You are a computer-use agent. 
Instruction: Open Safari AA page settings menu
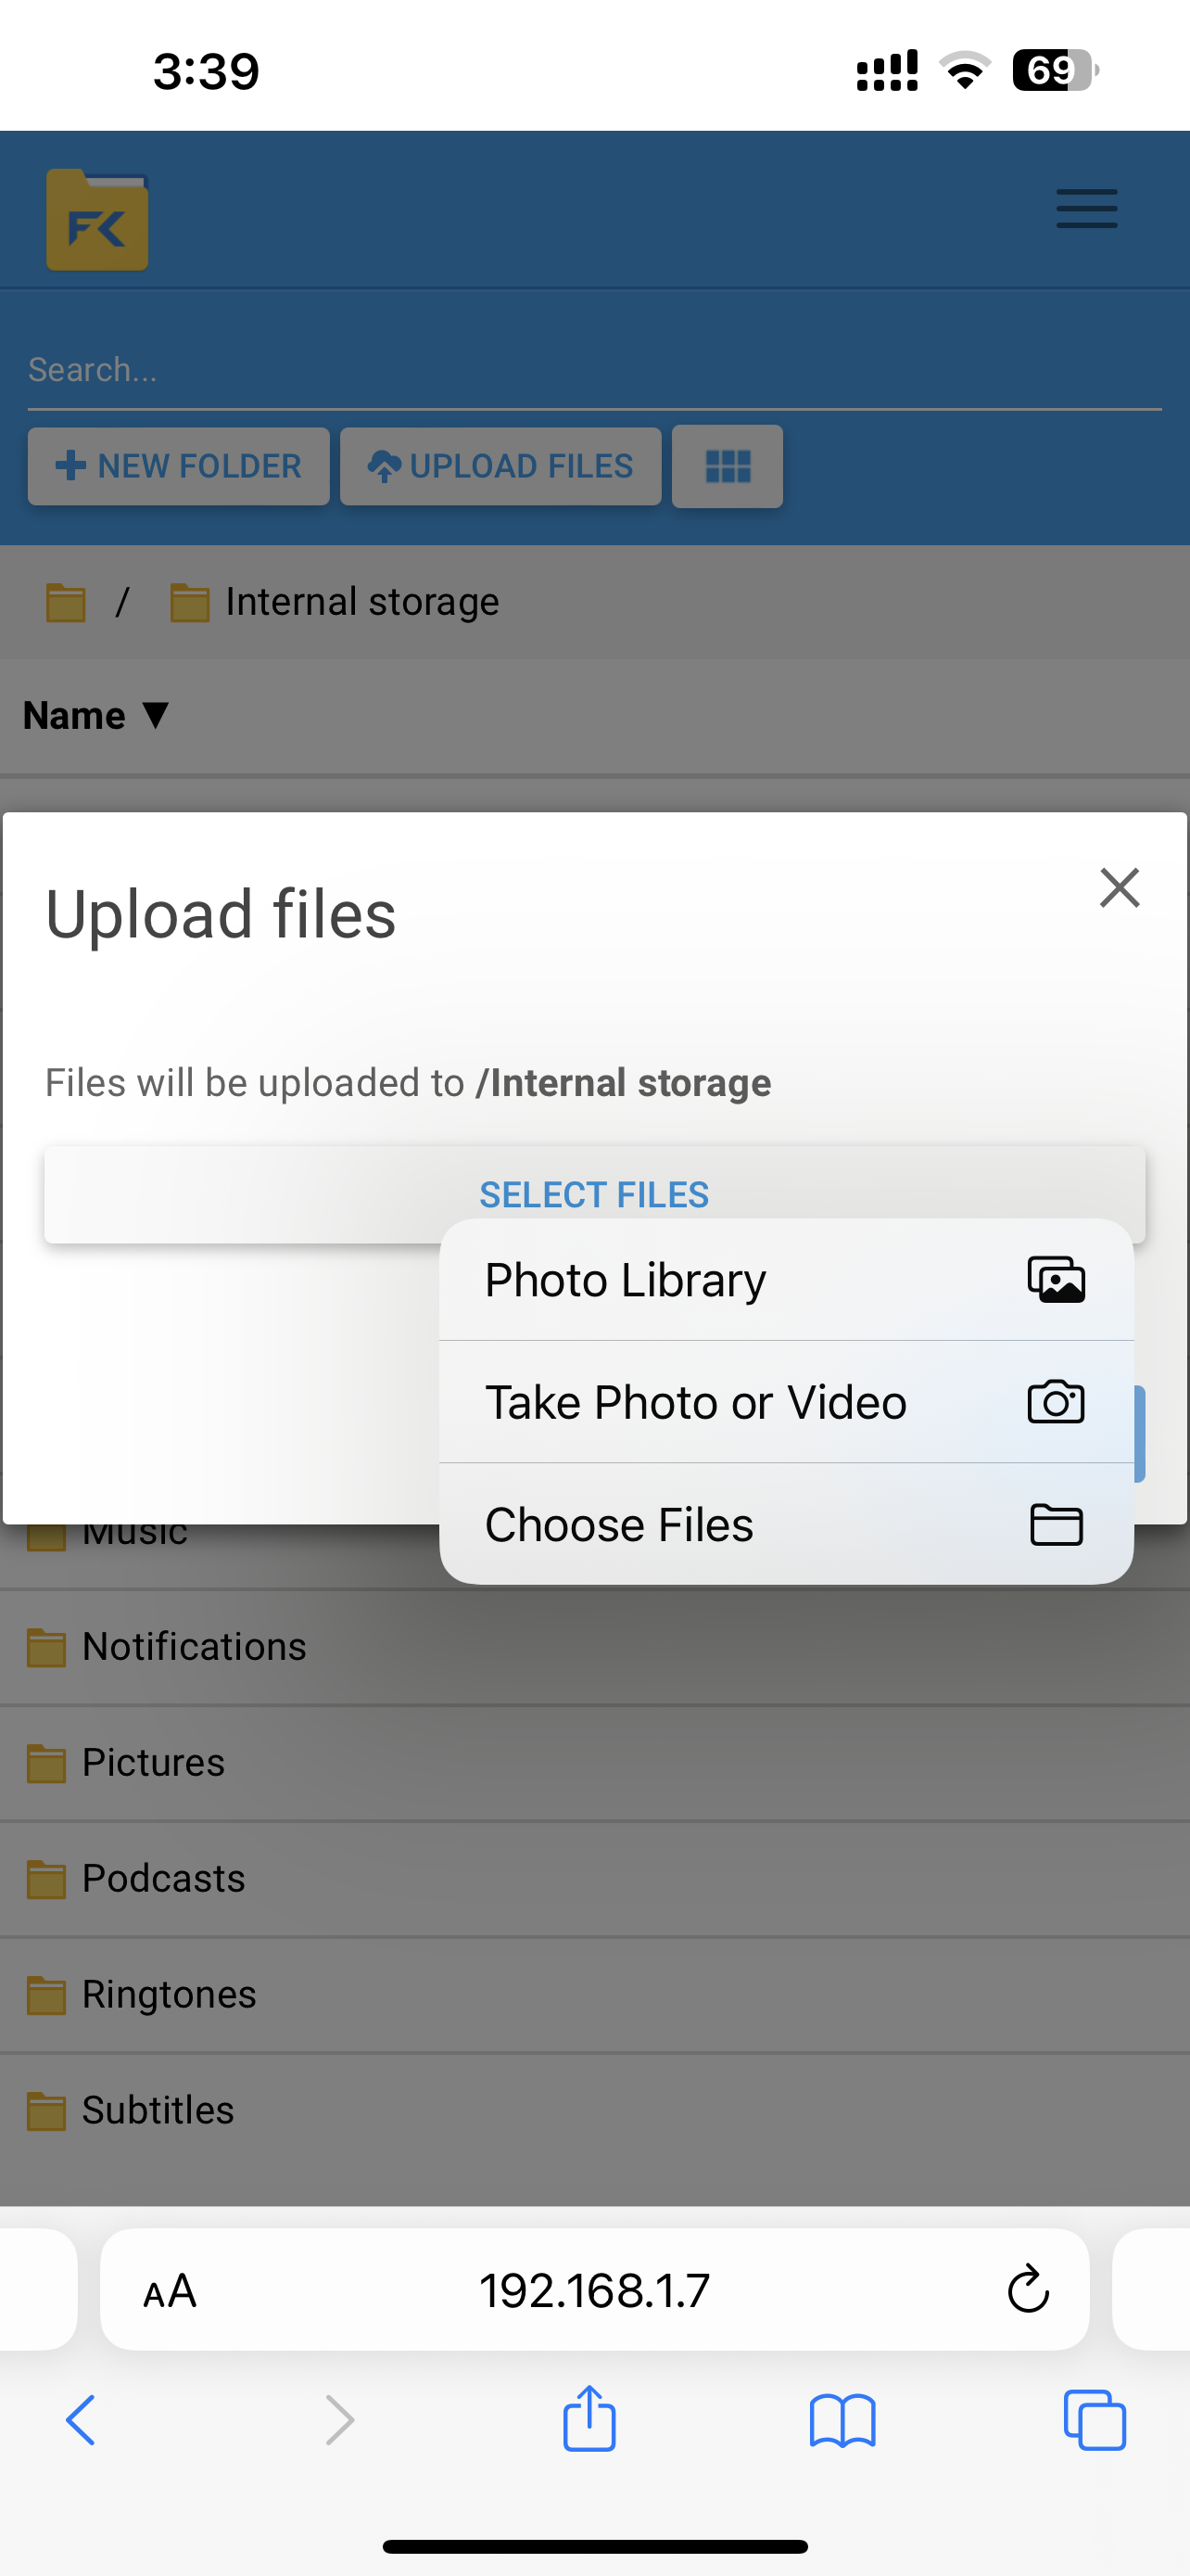coord(170,2291)
